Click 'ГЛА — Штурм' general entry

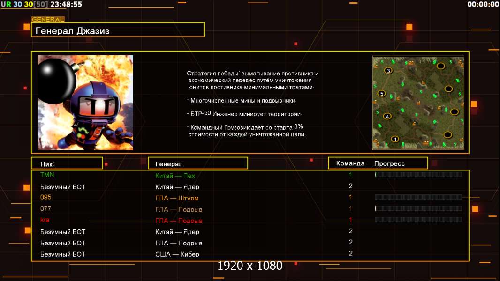click(177, 198)
